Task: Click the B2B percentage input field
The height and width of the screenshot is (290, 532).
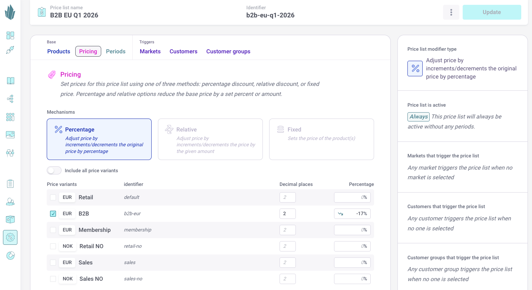Action: 356,214
